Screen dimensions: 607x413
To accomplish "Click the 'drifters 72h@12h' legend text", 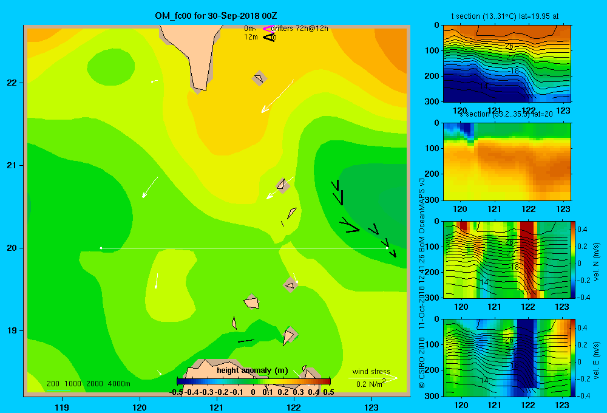I will point(300,29).
